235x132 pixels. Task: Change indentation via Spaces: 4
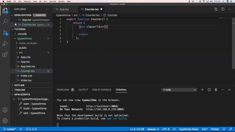(x=153, y=129)
